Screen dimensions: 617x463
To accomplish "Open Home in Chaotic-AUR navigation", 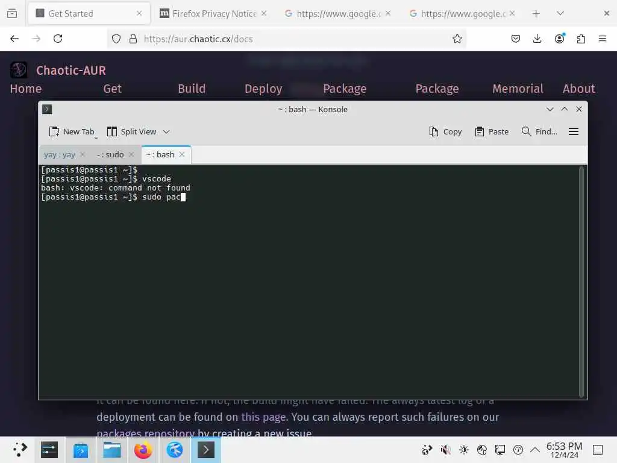I will pyautogui.click(x=25, y=89).
